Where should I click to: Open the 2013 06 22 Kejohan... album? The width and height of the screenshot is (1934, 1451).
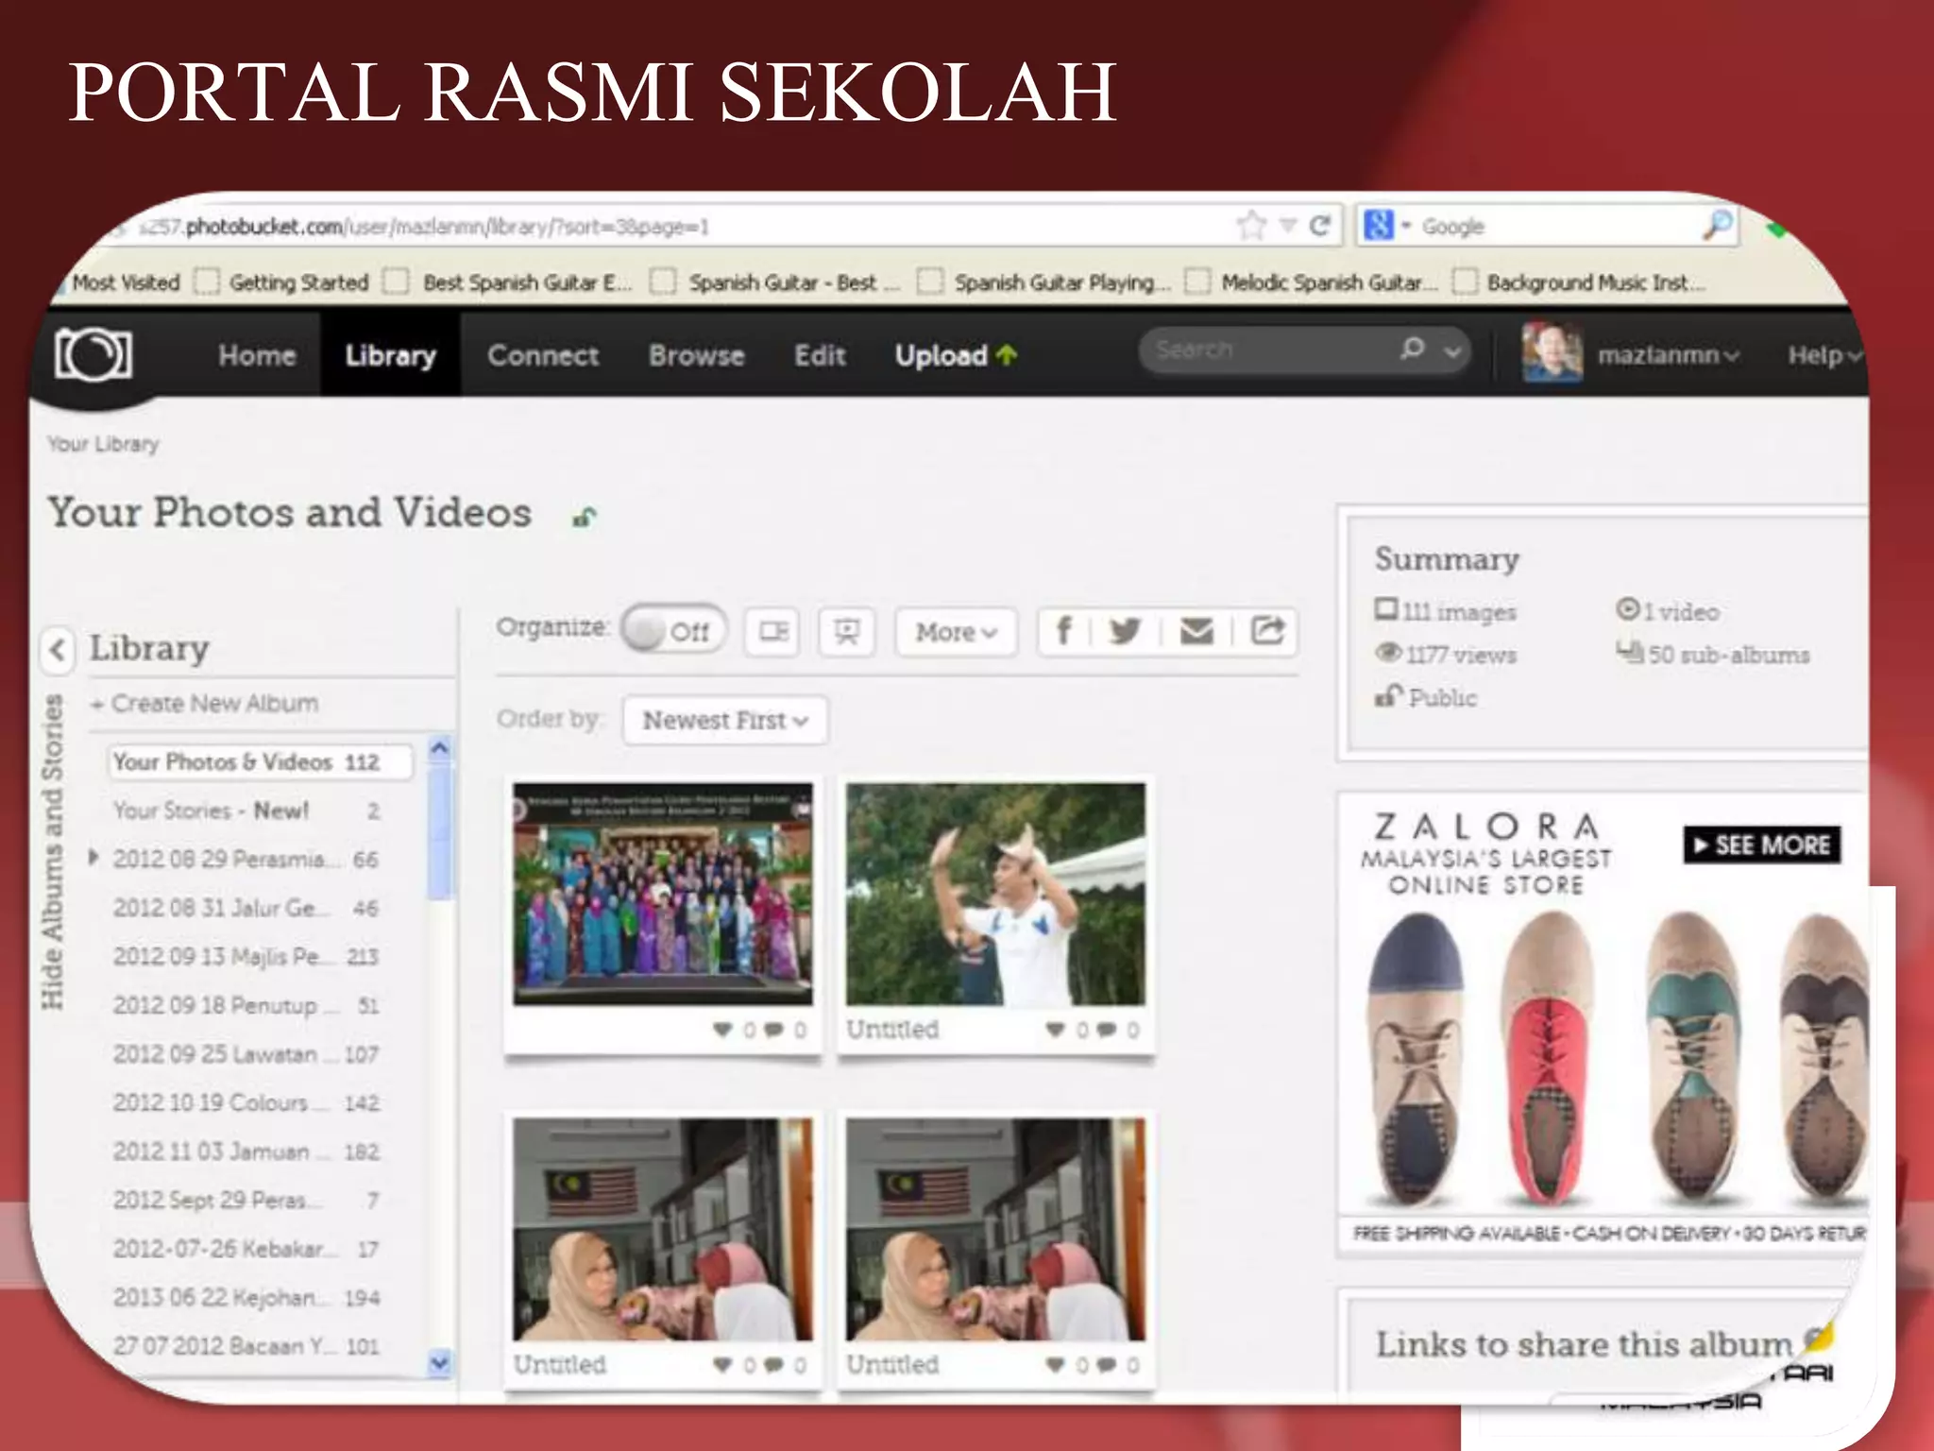click(x=246, y=1298)
